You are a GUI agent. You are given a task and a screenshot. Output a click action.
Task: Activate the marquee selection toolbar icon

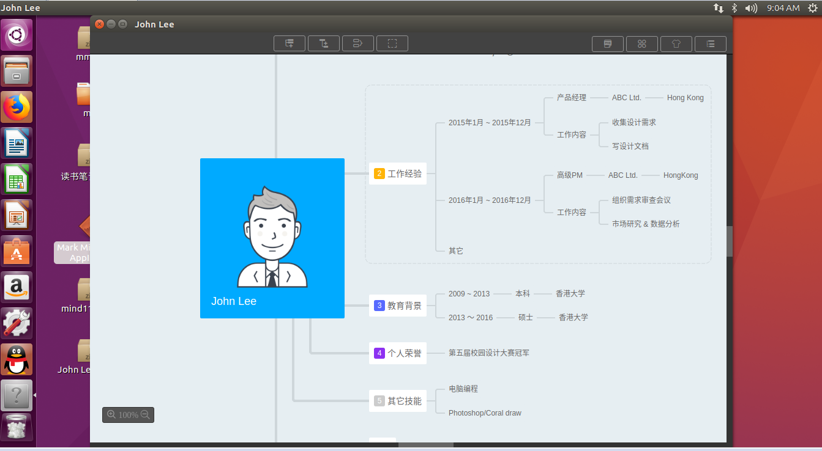(392, 43)
